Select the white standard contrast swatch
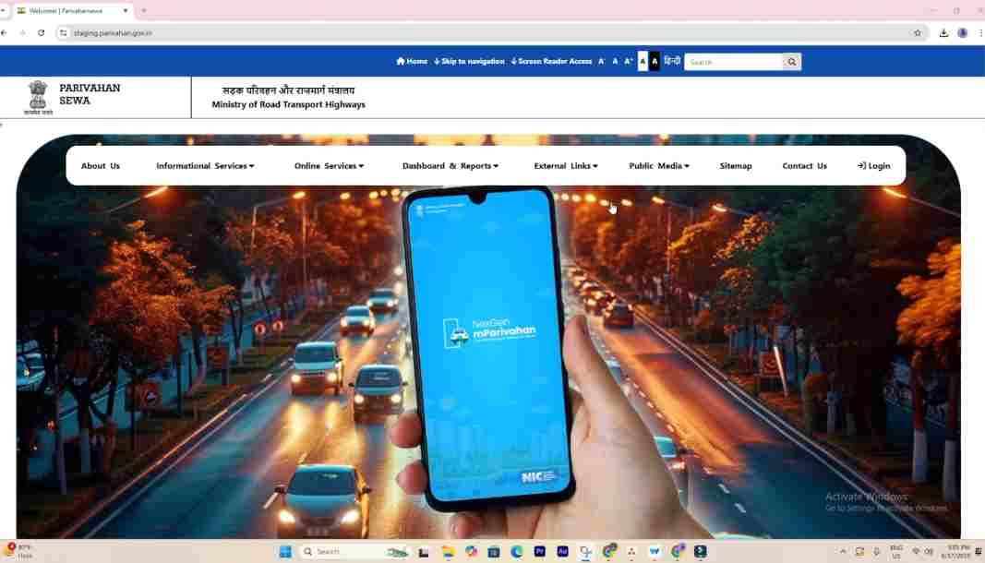 [x=643, y=62]
